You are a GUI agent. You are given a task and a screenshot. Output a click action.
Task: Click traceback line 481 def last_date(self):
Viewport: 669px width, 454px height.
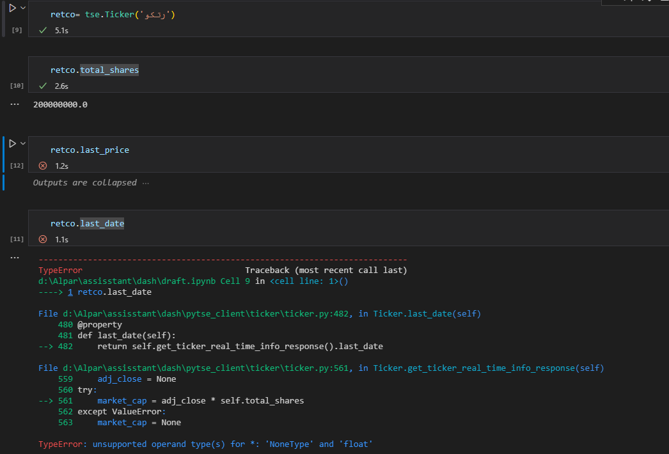[126, 335]
